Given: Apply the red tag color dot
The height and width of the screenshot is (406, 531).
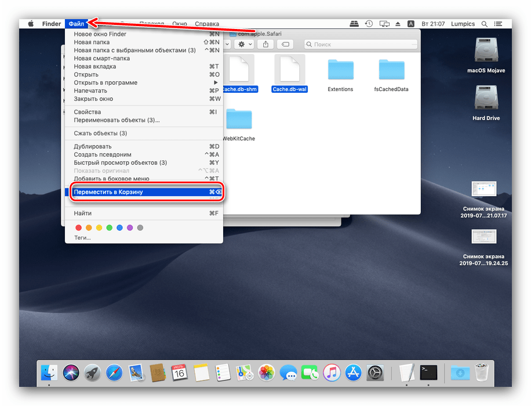Looking at the screenshot, I should pos(78,228).
